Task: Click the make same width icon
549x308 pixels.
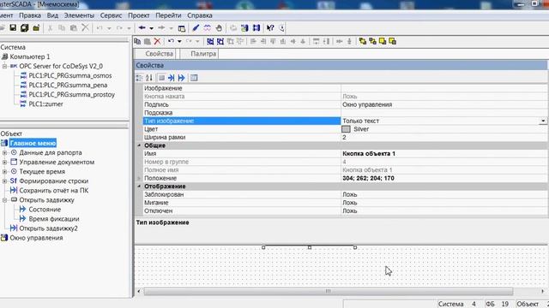Action: tap(317, 41)
